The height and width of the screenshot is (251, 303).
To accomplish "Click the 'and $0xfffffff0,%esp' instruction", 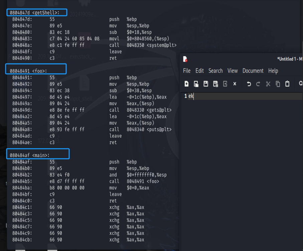I will coord(138,175).
